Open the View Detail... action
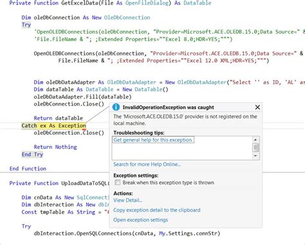The width and height of the screenshot is (305, 245). click(x=127, y=200)
